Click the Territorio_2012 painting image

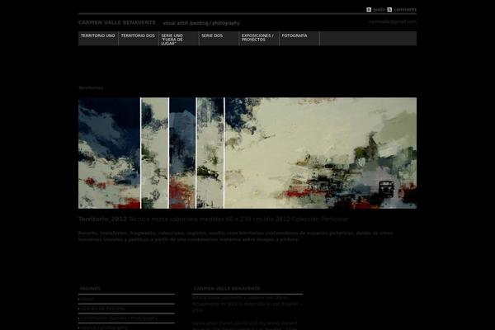(x=247, y=153)
